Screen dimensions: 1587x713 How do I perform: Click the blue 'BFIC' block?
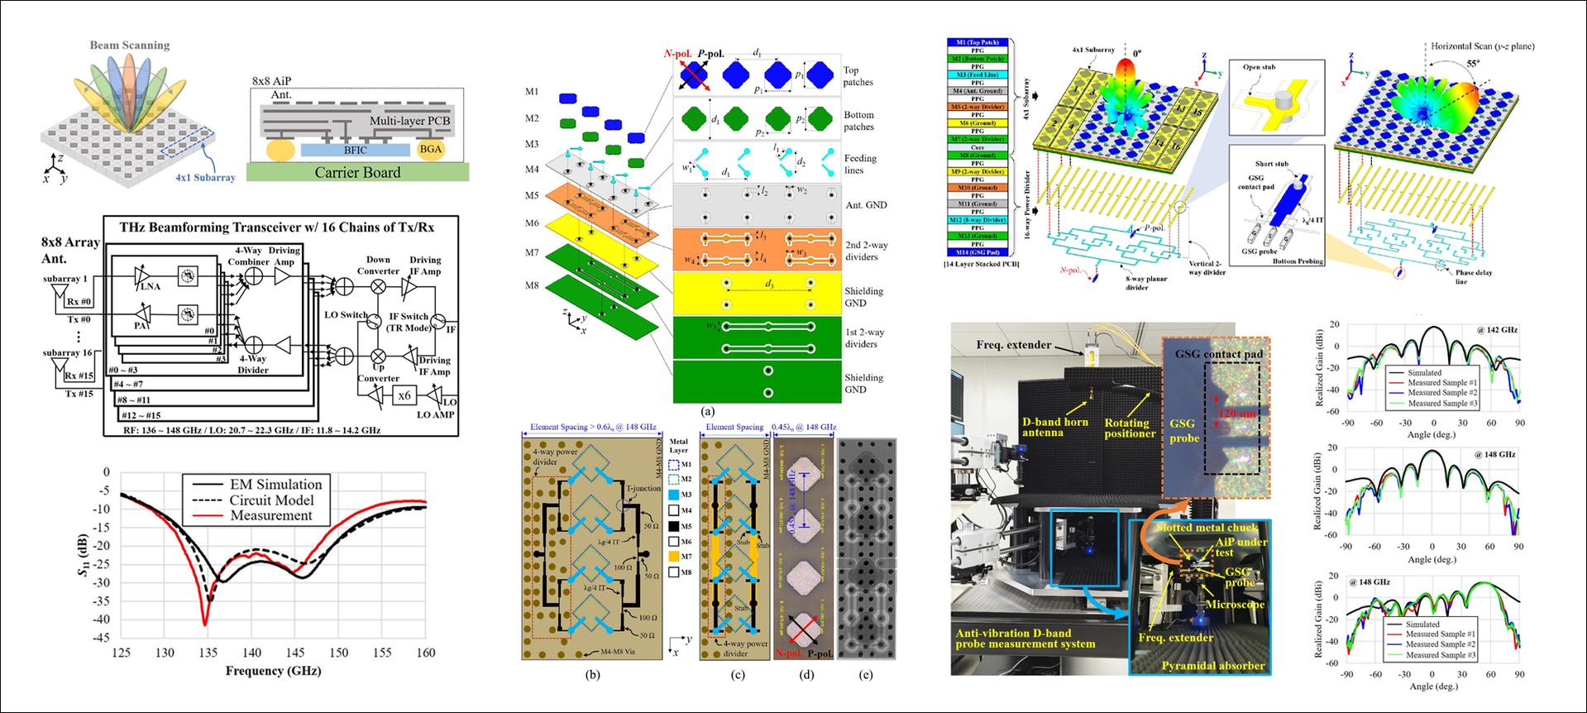pyautogui.click(x=356, y=150)
